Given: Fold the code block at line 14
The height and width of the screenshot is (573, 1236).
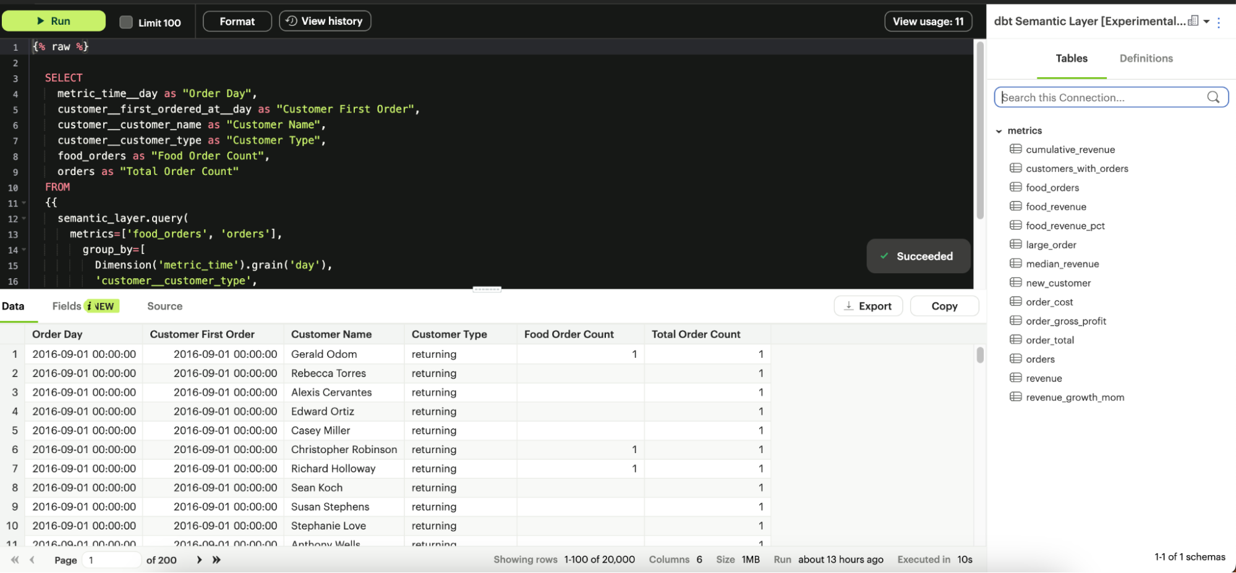Looking at the screenshot, I should point(24,250).
